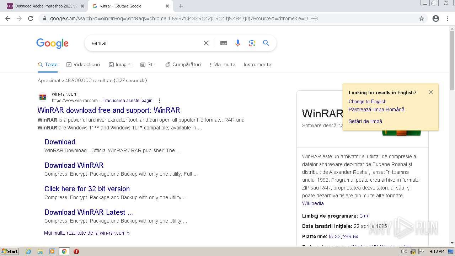Image resolution: width=455 pixels, height=256 pixels.
Task: Start voice search with microphone icon
Action: [238, 43]
